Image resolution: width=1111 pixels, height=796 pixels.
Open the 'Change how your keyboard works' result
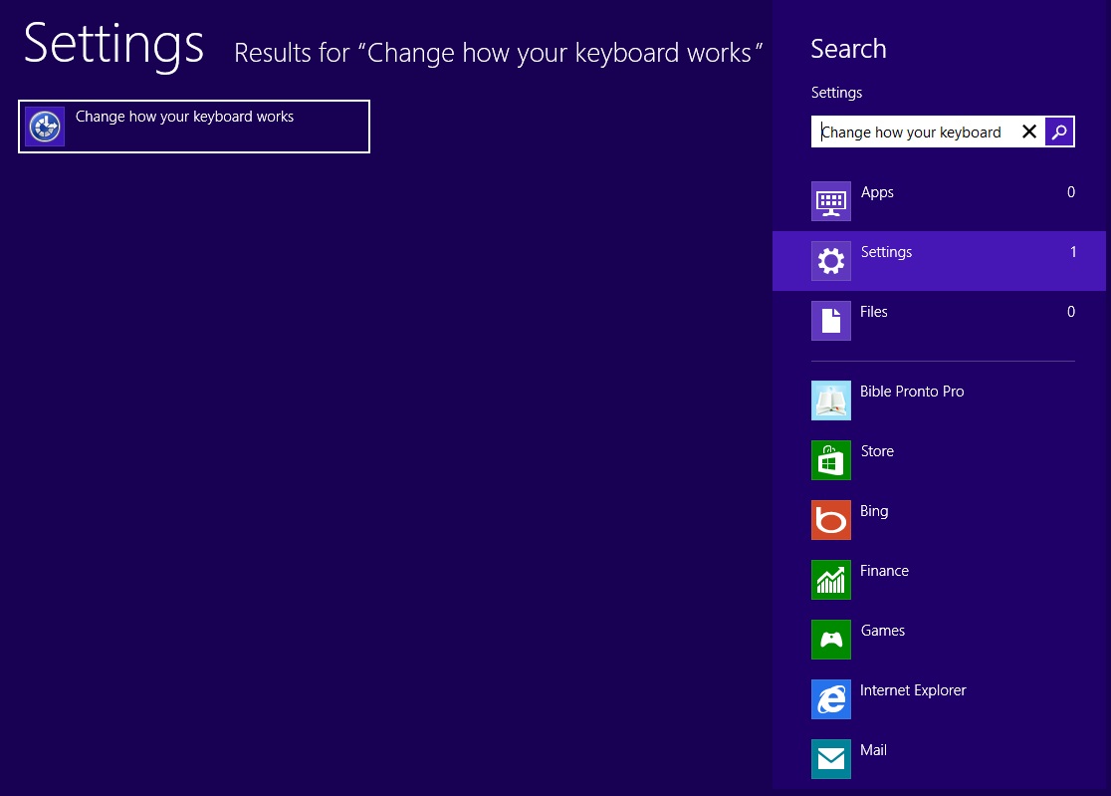click(x=185, y=118)
